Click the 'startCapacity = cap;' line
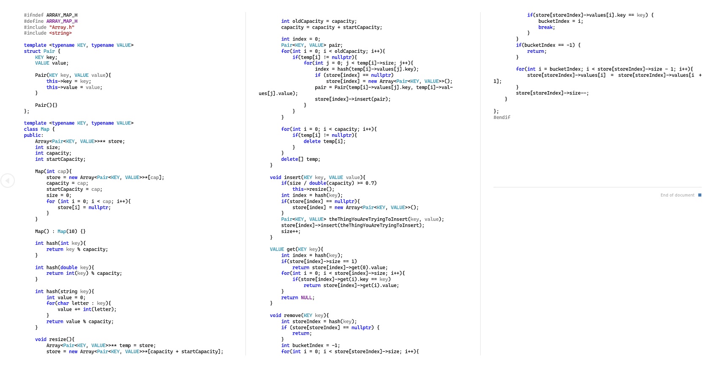715x371 pixels. click(x=74, y=189)
